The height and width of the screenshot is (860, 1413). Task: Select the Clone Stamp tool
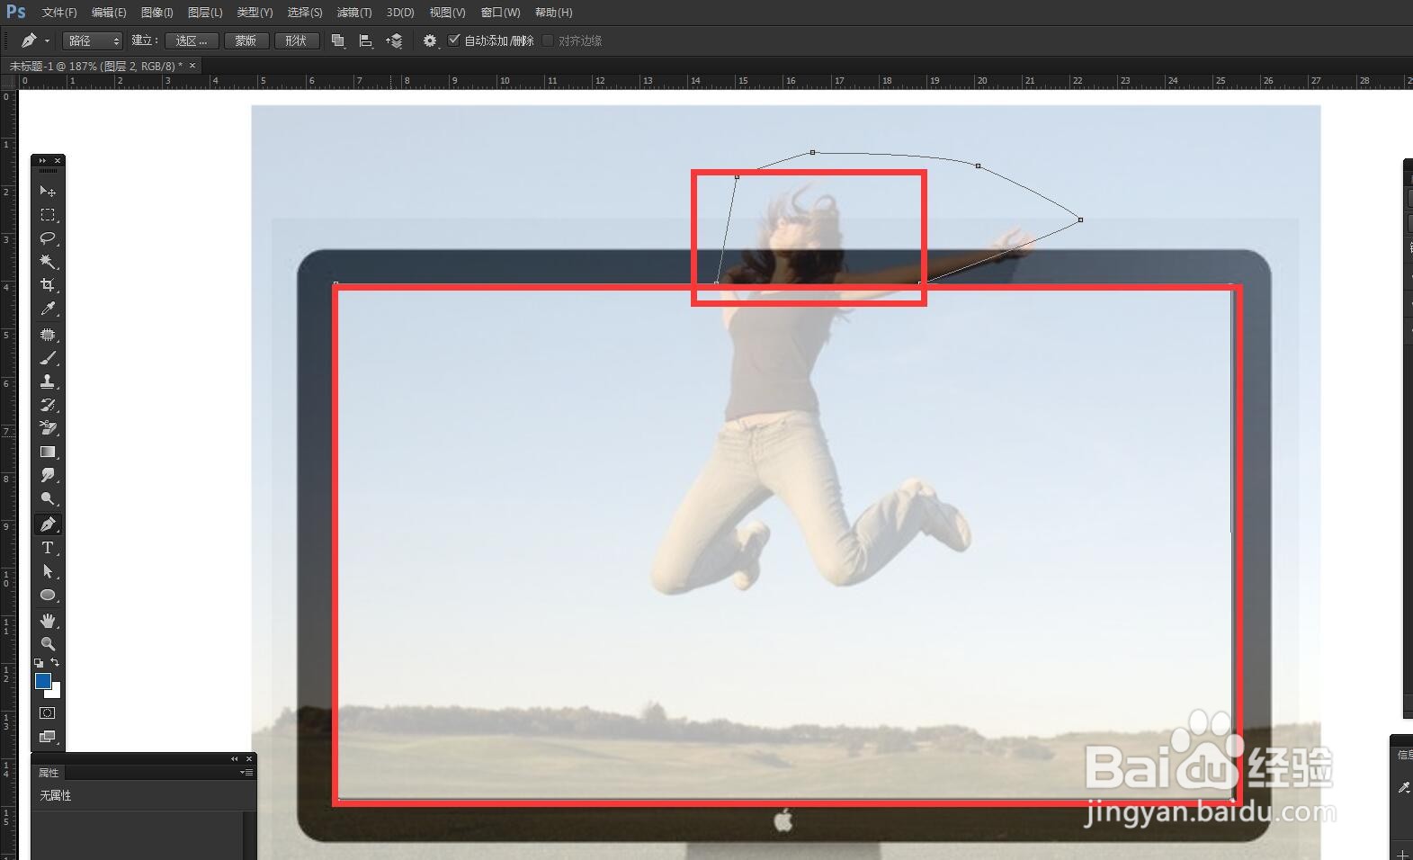pos(48,381)
